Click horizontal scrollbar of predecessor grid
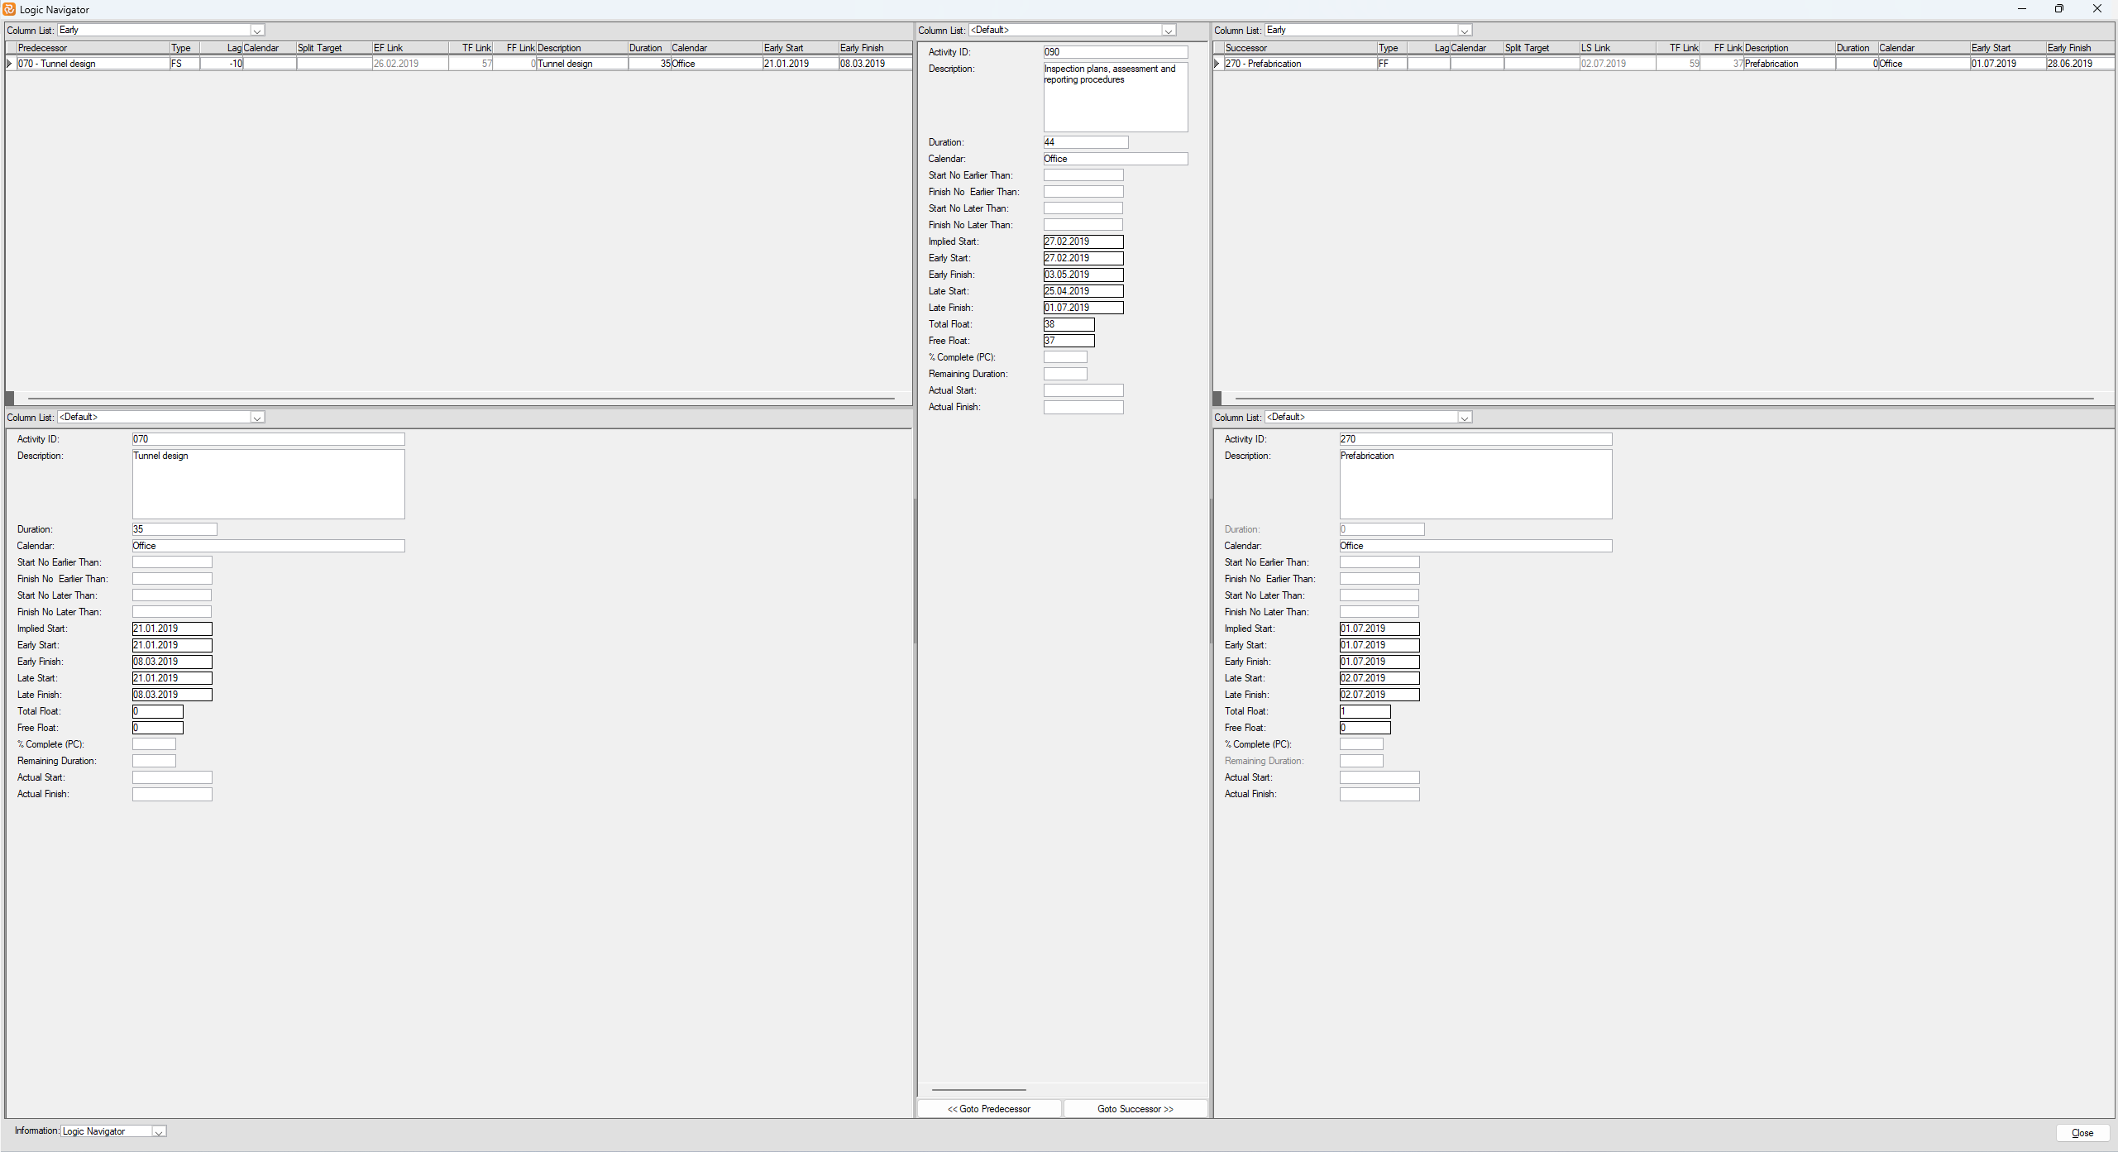Viewport: 2118px width, 1152px height. 461,399
